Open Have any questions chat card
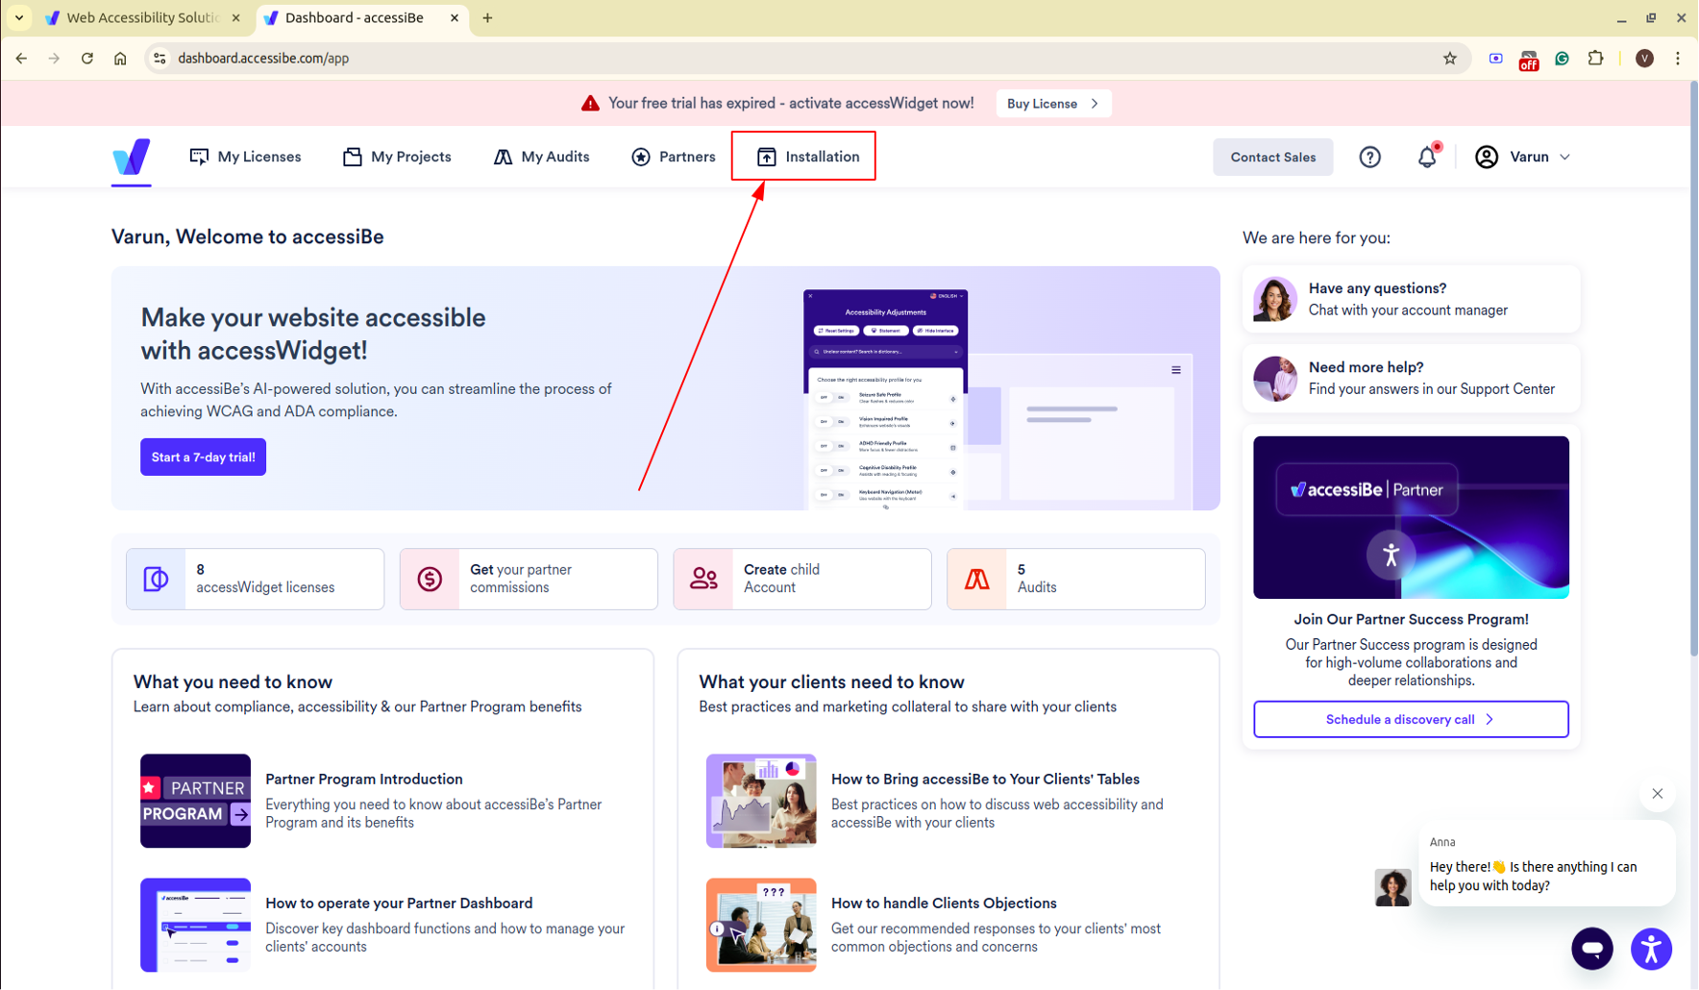Screen dimensions: 1699x990 [1410, 299]
